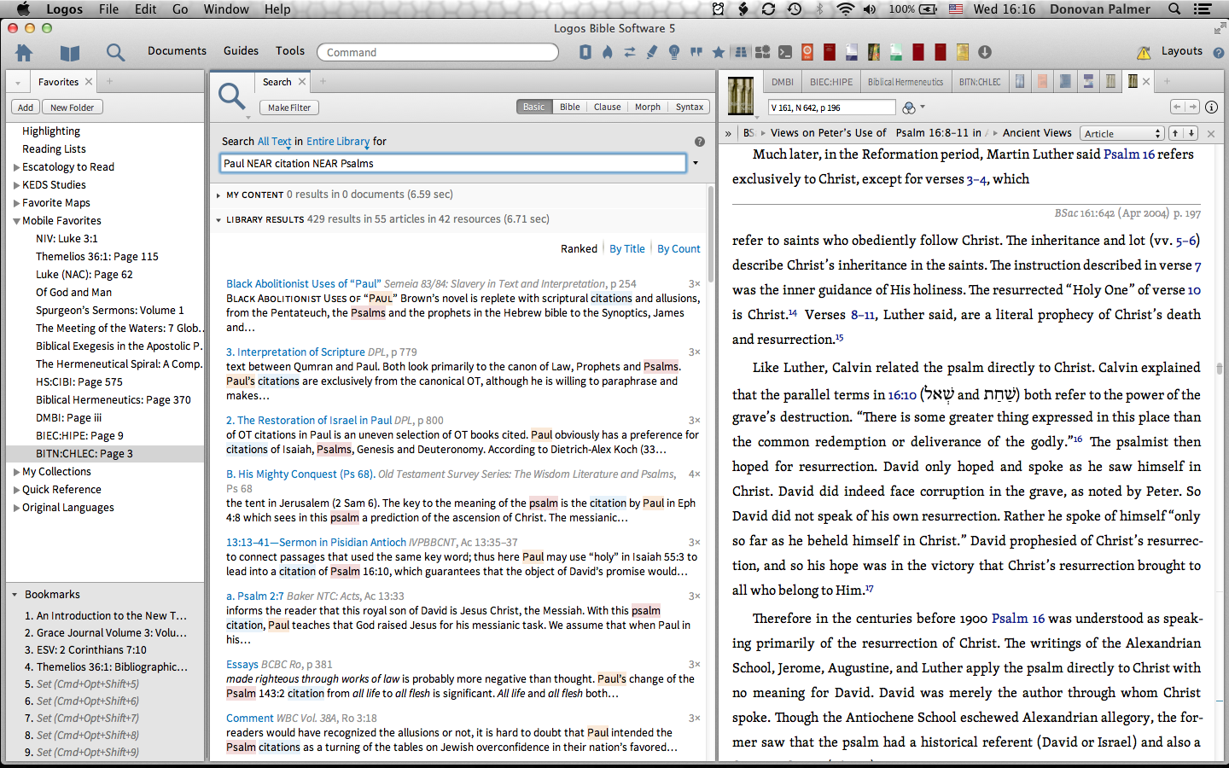Switch search type to Morph

pos(648,107)
